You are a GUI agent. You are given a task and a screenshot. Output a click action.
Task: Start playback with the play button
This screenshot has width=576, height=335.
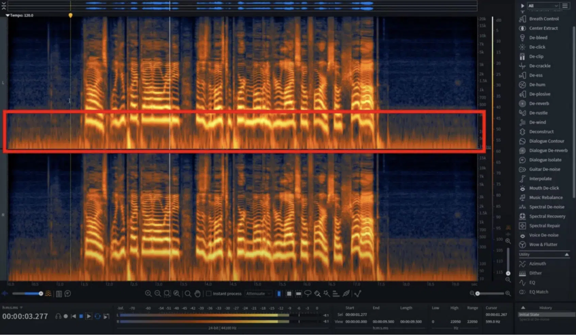[88, 316]
